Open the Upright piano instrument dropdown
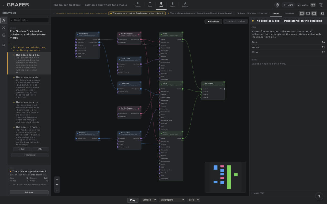Viewport: 327px width, 204px height. 172,200
